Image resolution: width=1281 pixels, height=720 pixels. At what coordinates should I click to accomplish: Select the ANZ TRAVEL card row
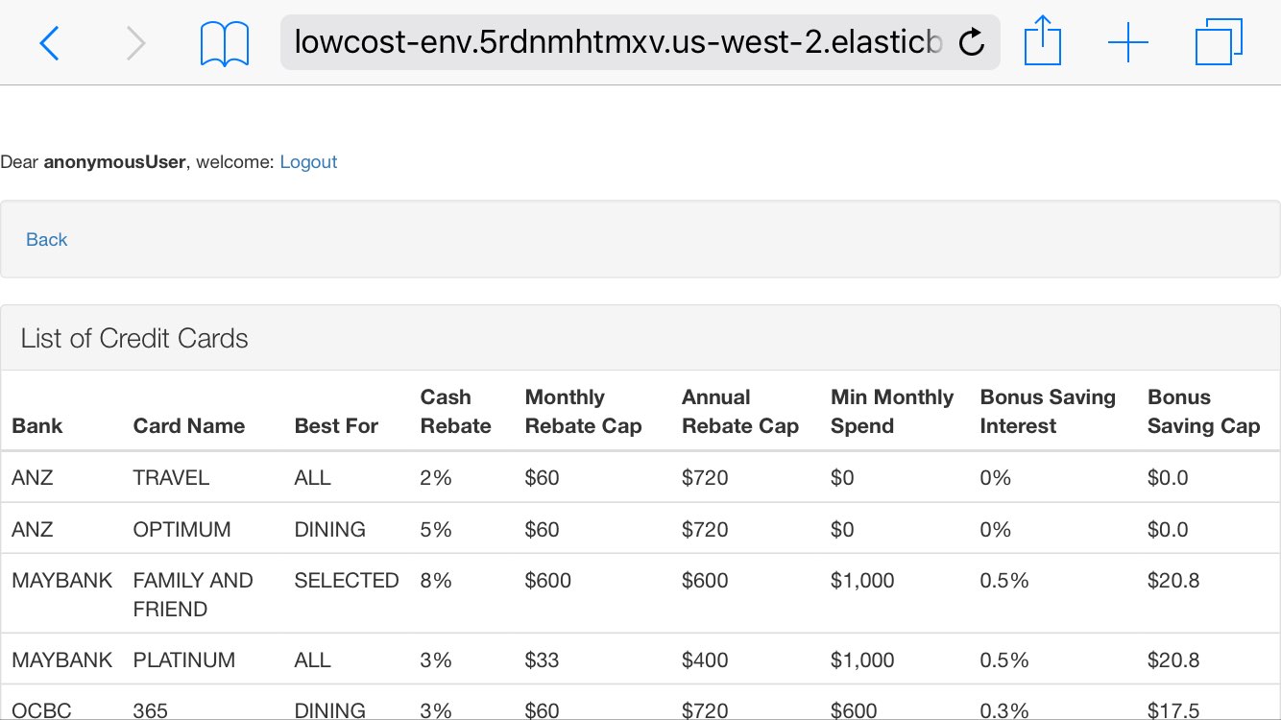point(171,478)
